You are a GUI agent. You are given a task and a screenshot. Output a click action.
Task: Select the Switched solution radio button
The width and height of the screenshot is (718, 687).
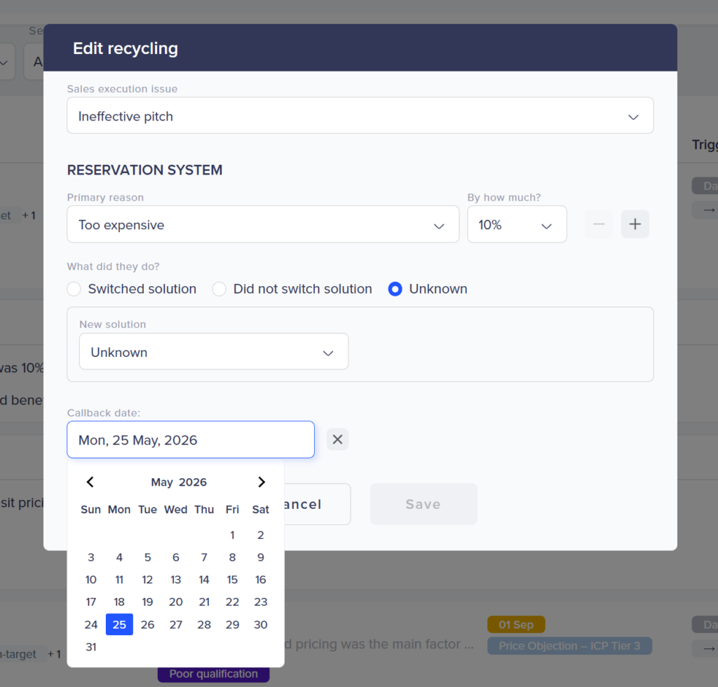(x=74, y=289)
